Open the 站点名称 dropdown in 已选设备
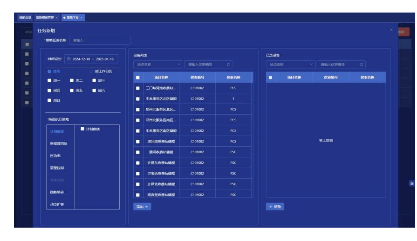Screen dimensions: 417x241 point(291,65)
